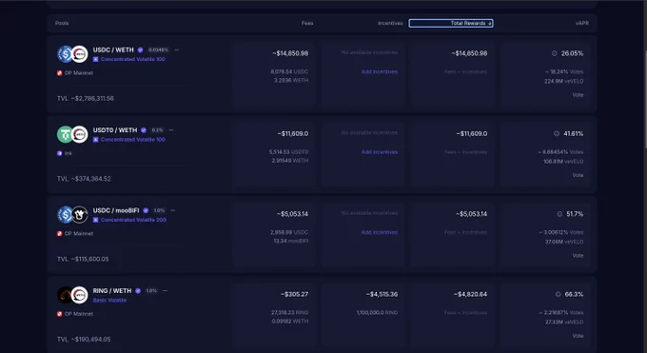Image resolution: width=647 pixels, height=353 pixels.
Task: Click the 224.9M veVELO value
Action: [564, 81]
